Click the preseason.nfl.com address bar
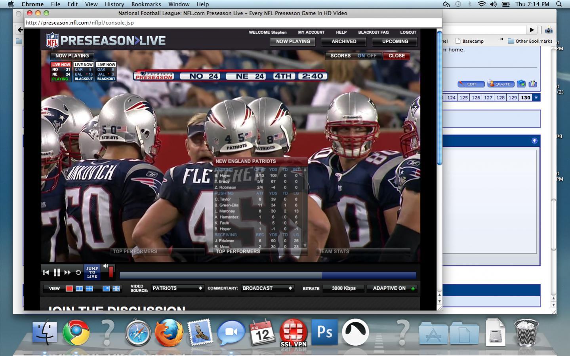The width and height of the screenshot is (570, 356). point(233,23)
